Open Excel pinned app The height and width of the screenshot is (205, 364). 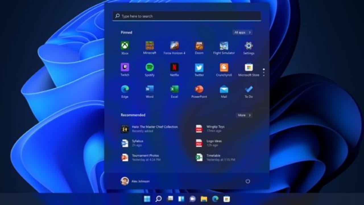tap(174, 91)
